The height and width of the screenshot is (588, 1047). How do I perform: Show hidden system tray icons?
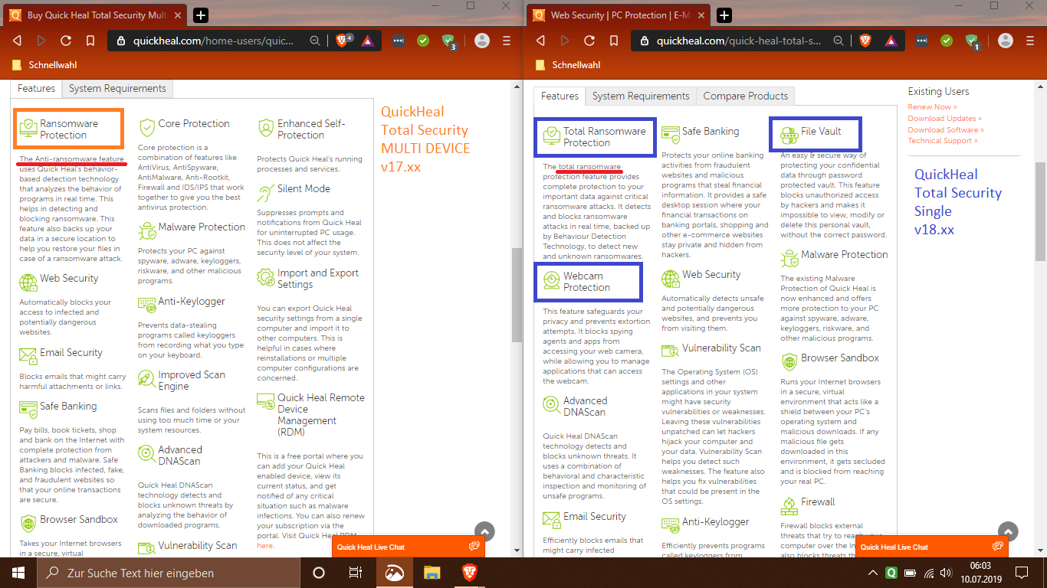coord(873,573)
